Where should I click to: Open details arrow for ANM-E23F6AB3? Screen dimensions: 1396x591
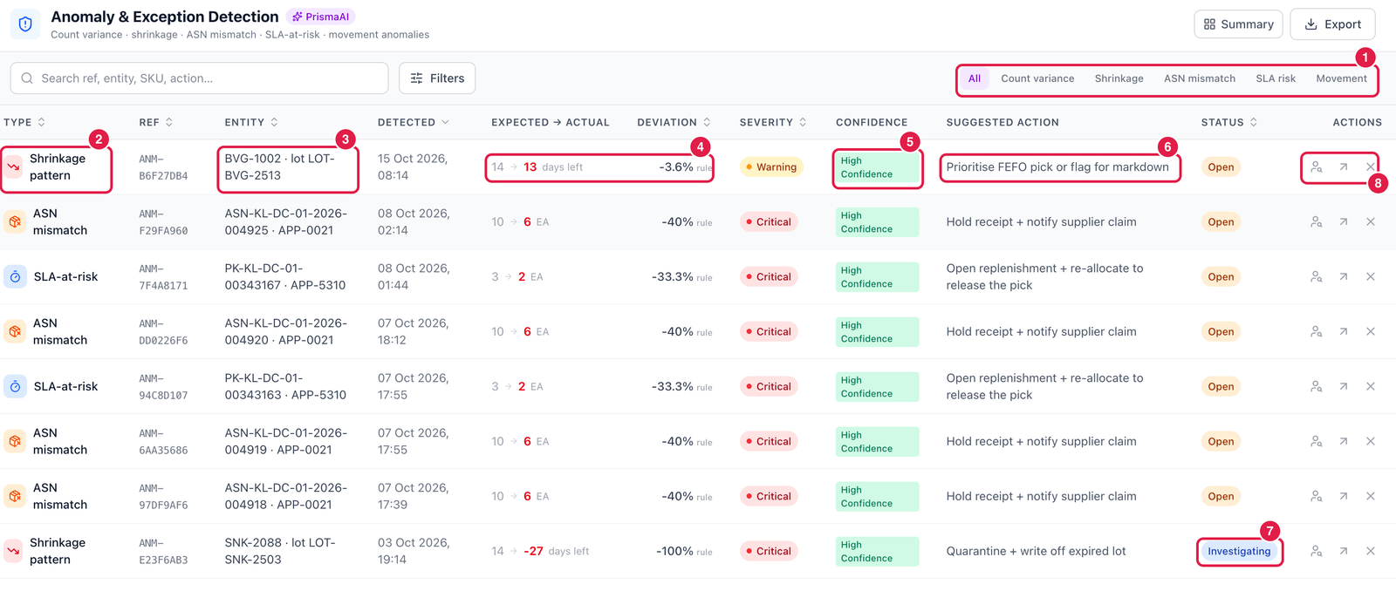point(1344,552)
